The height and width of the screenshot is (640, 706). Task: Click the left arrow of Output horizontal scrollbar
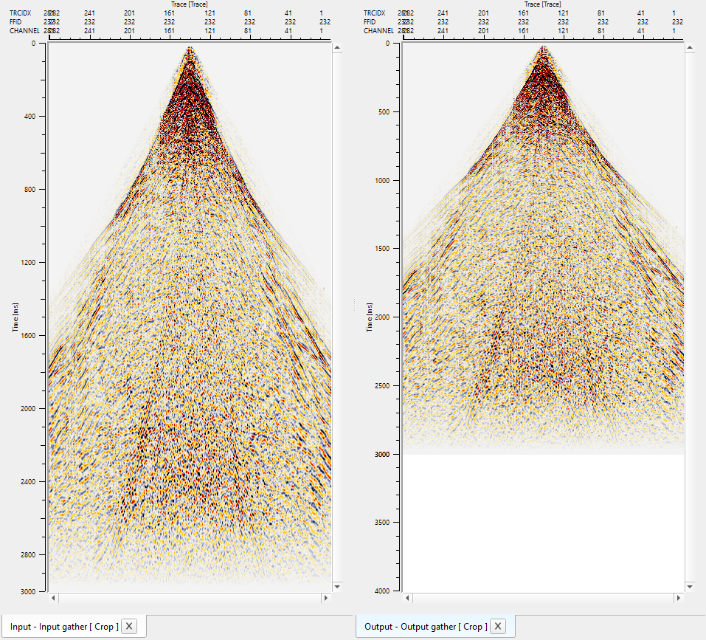coord(407,598)
